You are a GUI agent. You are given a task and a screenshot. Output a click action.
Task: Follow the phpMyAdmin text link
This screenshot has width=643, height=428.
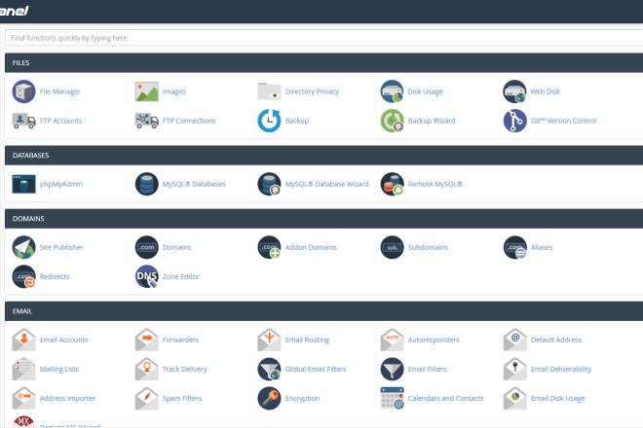point(61,184)
